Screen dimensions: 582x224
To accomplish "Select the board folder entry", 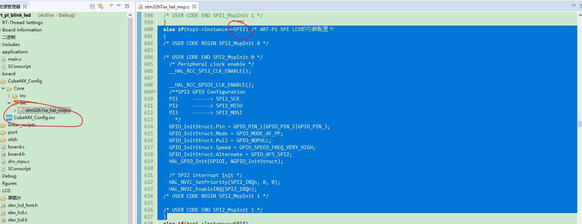I will pos(9,73).
